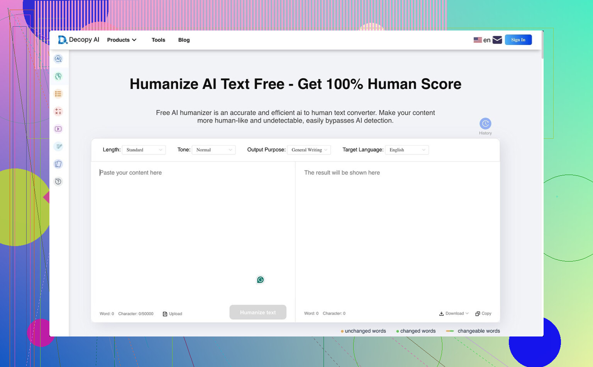Click the purple video play sidebar icon

(58, 129)
